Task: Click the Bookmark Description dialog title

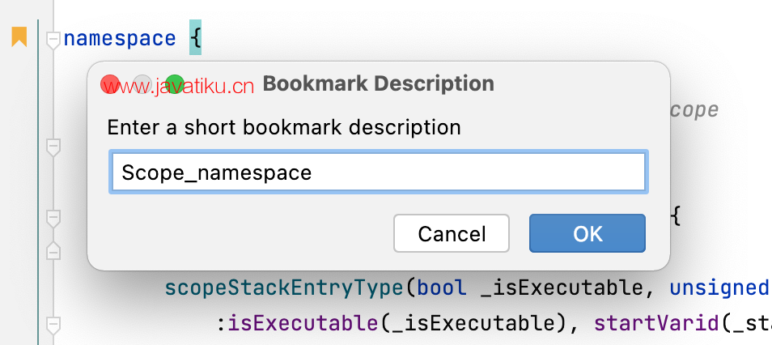Action: pyautogui.click(x=378, y=83)
